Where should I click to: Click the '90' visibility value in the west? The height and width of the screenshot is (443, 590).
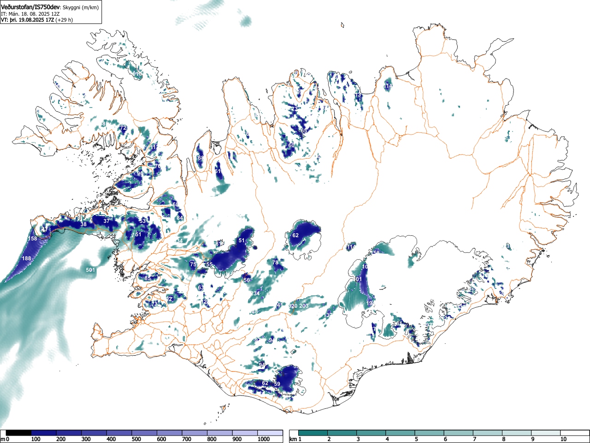tap(140, 174)
